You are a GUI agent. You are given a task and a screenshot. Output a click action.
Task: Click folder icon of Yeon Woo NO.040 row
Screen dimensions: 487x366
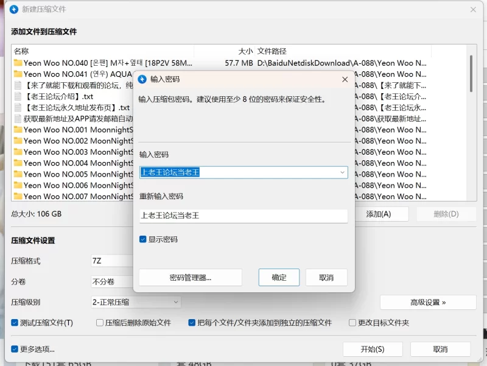coord(18,63)
